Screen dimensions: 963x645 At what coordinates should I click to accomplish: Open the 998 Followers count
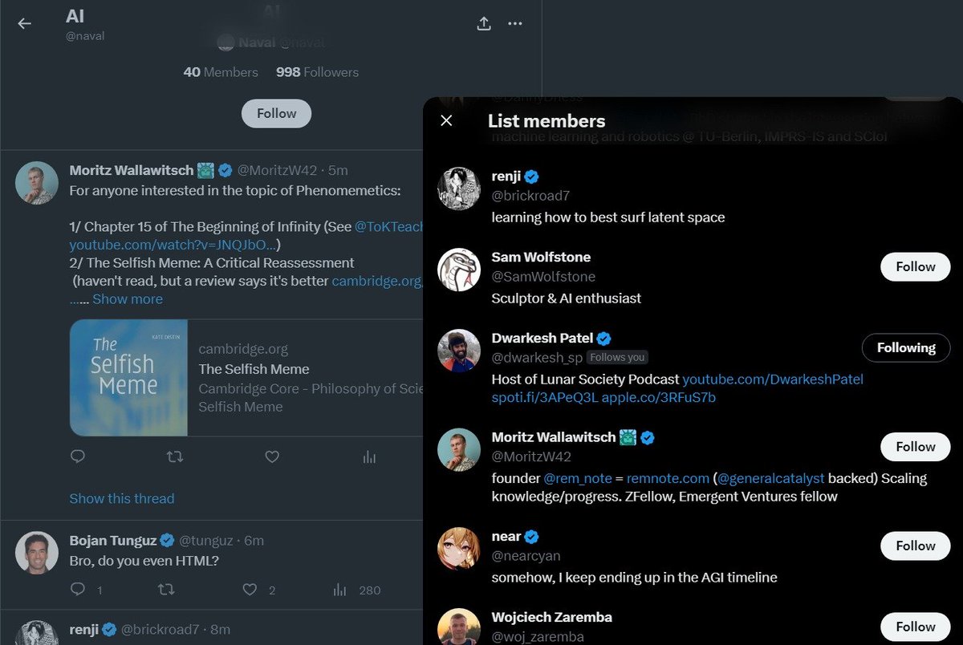[317, 72]
